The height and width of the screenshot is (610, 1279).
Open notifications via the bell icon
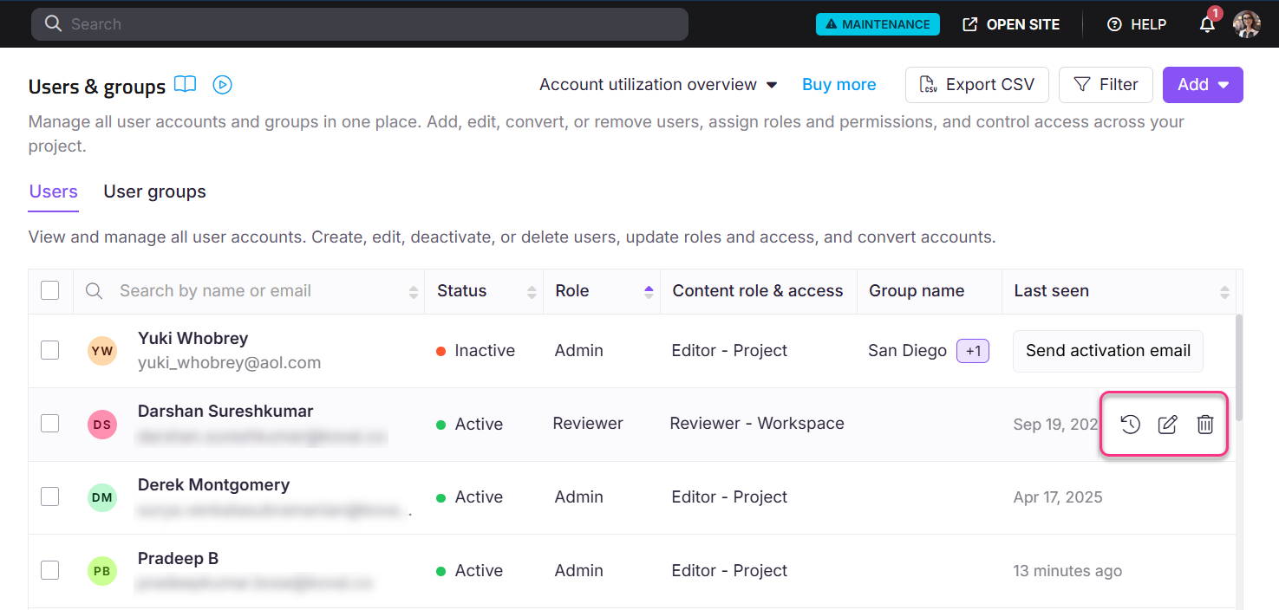point(1207,24)
